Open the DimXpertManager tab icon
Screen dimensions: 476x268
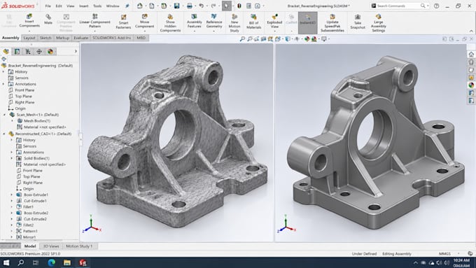(x=39, y=52)
